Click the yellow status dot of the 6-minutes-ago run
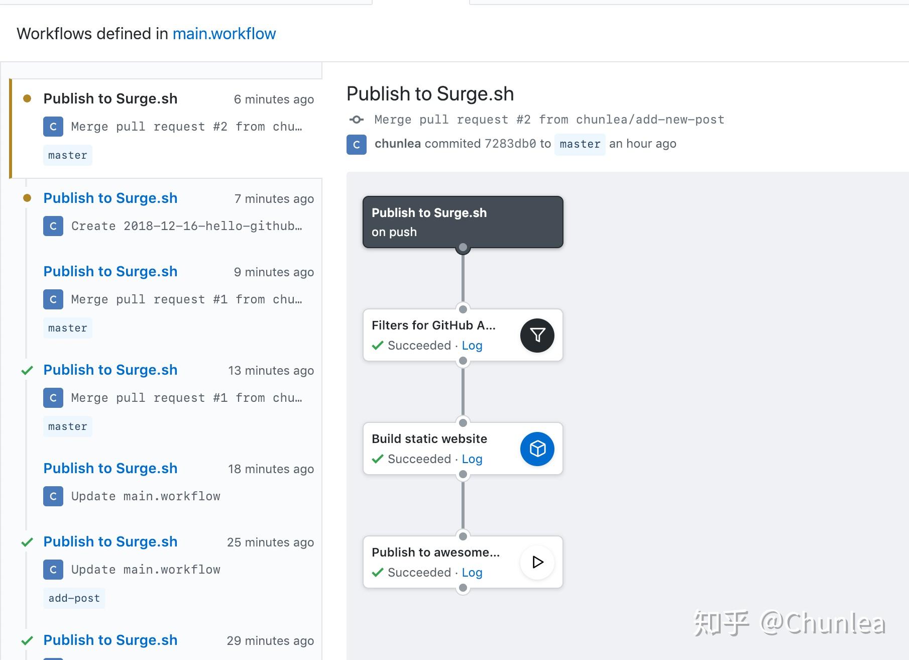The image size is (909, 660). [x=28, y=97]
